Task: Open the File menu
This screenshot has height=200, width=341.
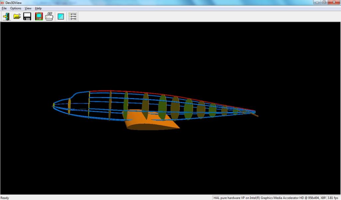Action: pos(4,8)
